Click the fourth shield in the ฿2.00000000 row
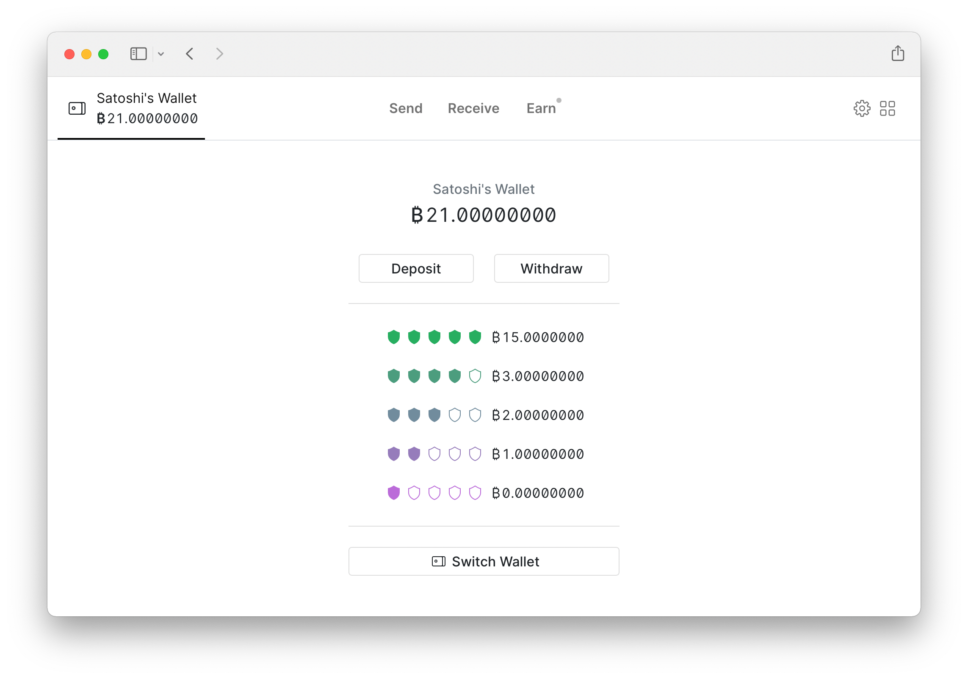Screen dimensions: 968x679 [455, 415]
